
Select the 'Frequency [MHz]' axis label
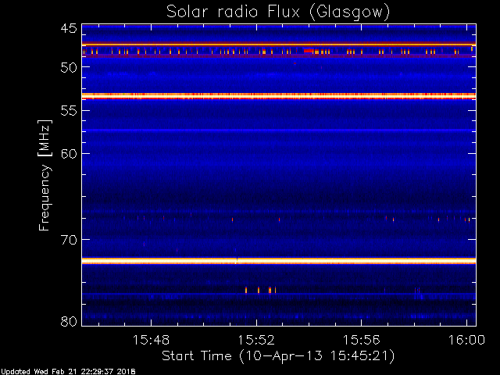(x=45, y=175)
